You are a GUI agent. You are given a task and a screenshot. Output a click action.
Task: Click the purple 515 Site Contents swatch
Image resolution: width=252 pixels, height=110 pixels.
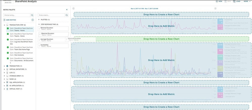pyautogui.click(x=220, y=63)
